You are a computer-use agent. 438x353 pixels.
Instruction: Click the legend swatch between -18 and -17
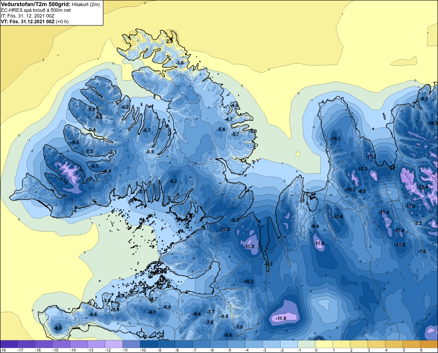click(9, 344)
